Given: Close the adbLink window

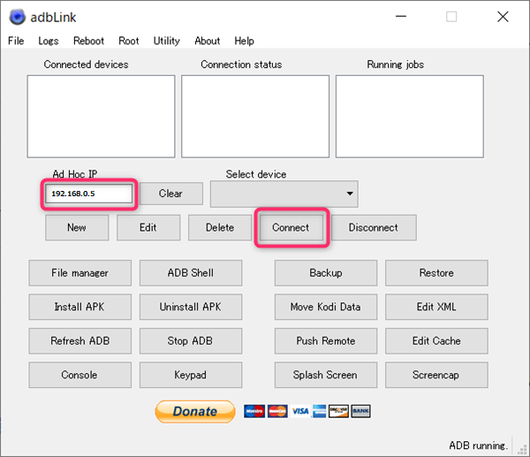Looking at the screenshot, I should tap(503, 16).
